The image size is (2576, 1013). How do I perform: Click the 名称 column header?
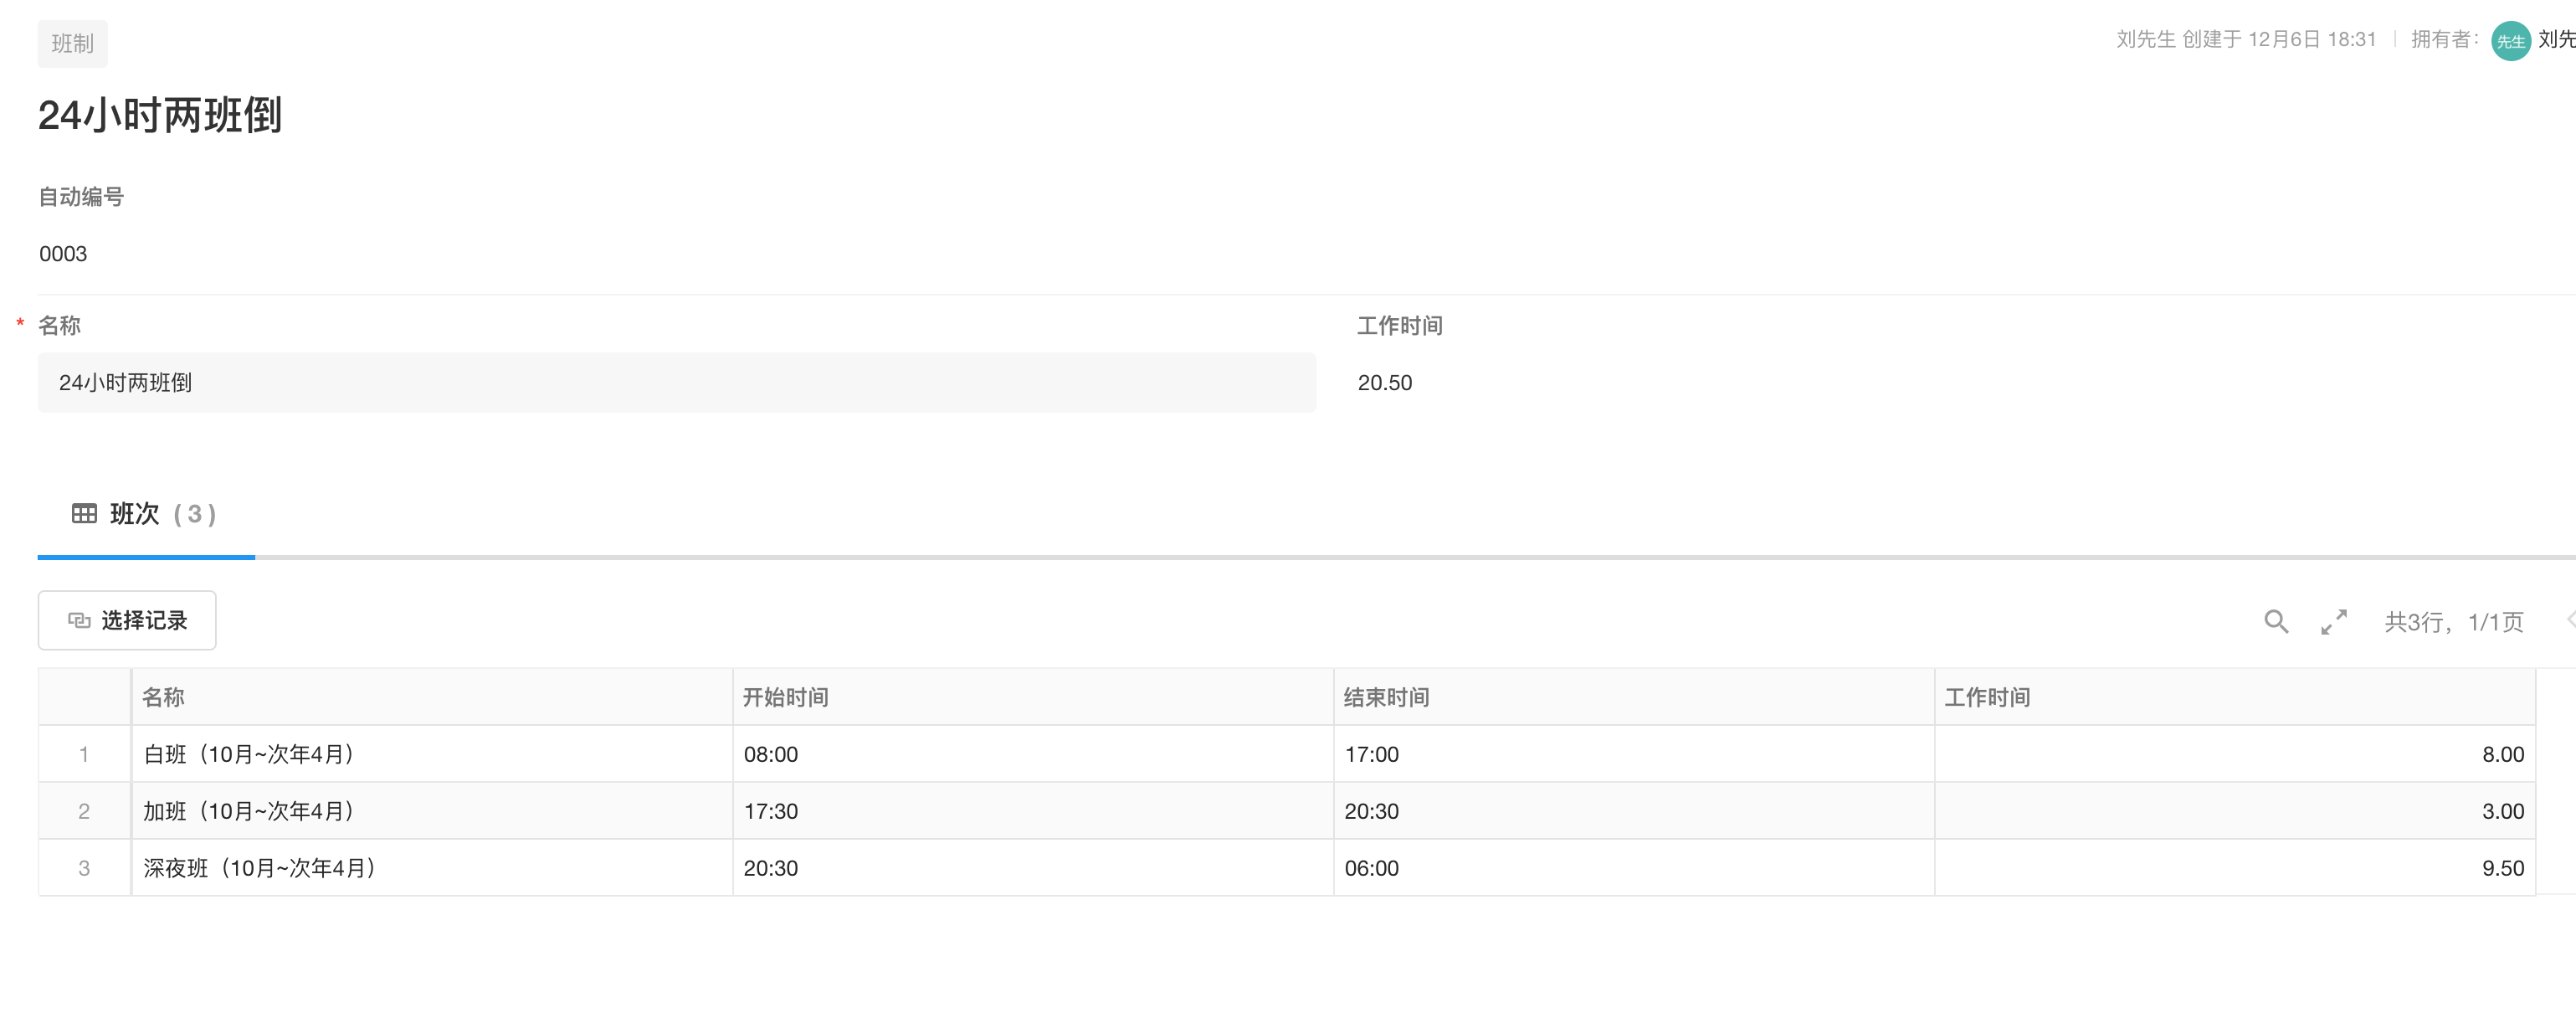pyautogui.click(x=163, y=697)
